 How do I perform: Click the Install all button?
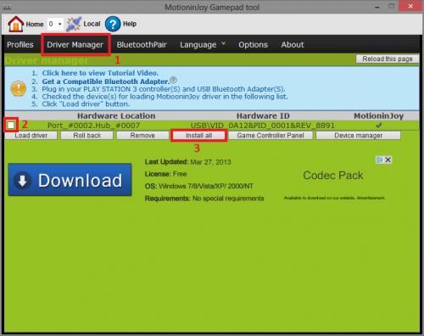pyautogui.click(x=198, y=136)
